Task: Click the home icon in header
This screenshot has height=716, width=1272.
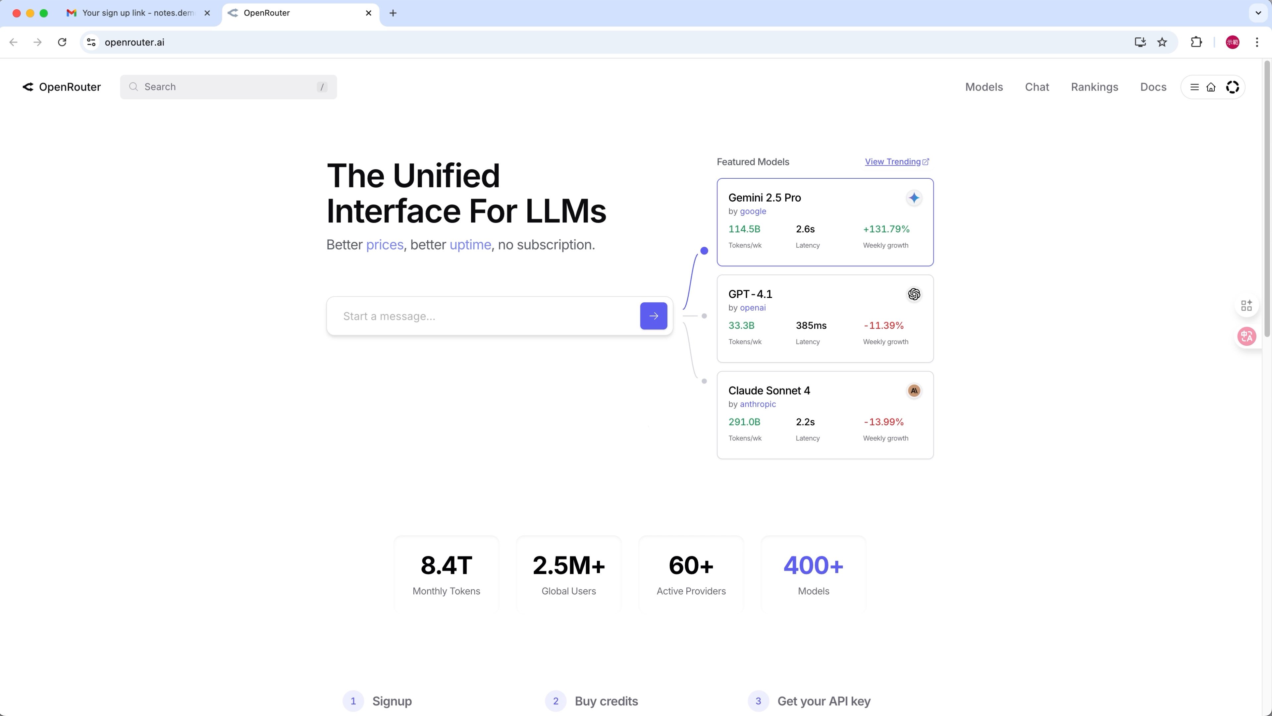Action: tap(1211, 87)
